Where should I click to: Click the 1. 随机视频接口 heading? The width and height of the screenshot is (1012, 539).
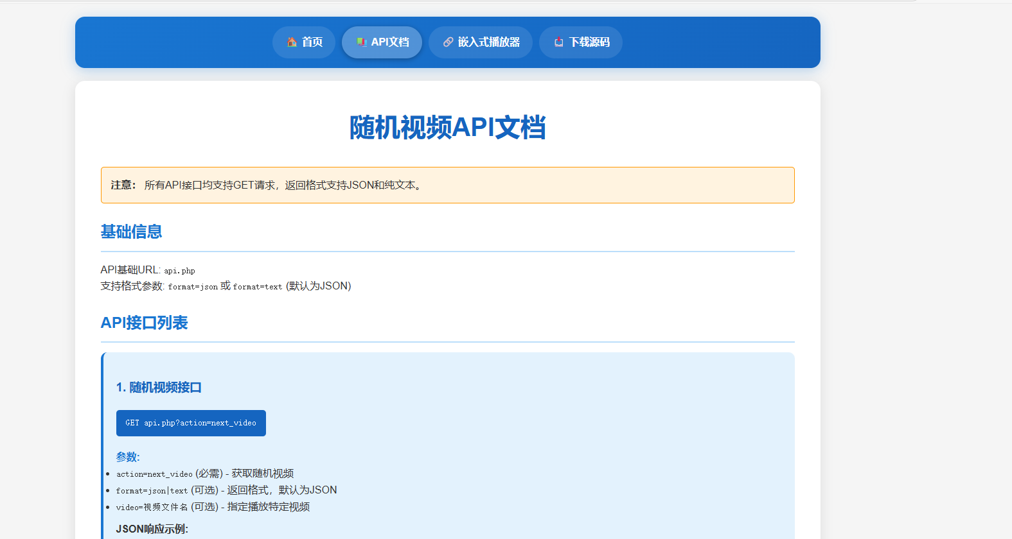tap(159, 388)
